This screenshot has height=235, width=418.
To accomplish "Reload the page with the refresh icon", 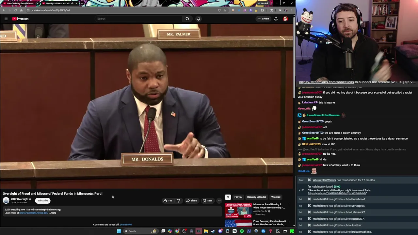I will tap(15, 10).
